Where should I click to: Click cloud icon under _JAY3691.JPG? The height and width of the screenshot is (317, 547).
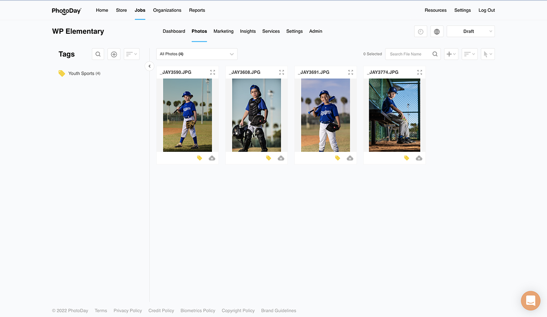point(350,158)
